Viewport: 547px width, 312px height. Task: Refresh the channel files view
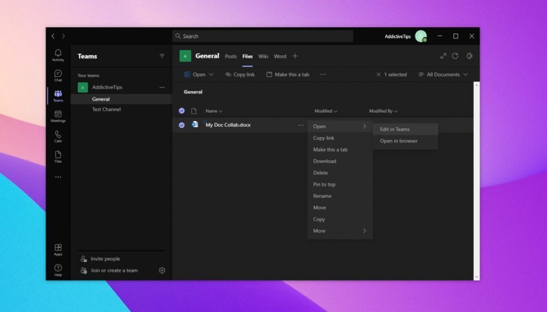coord(455,55)
